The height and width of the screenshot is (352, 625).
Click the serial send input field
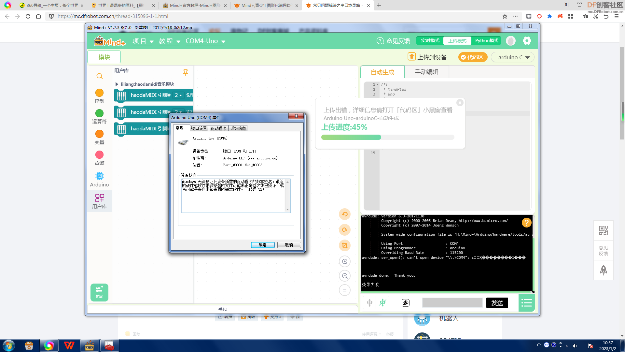tap(452, 303)
